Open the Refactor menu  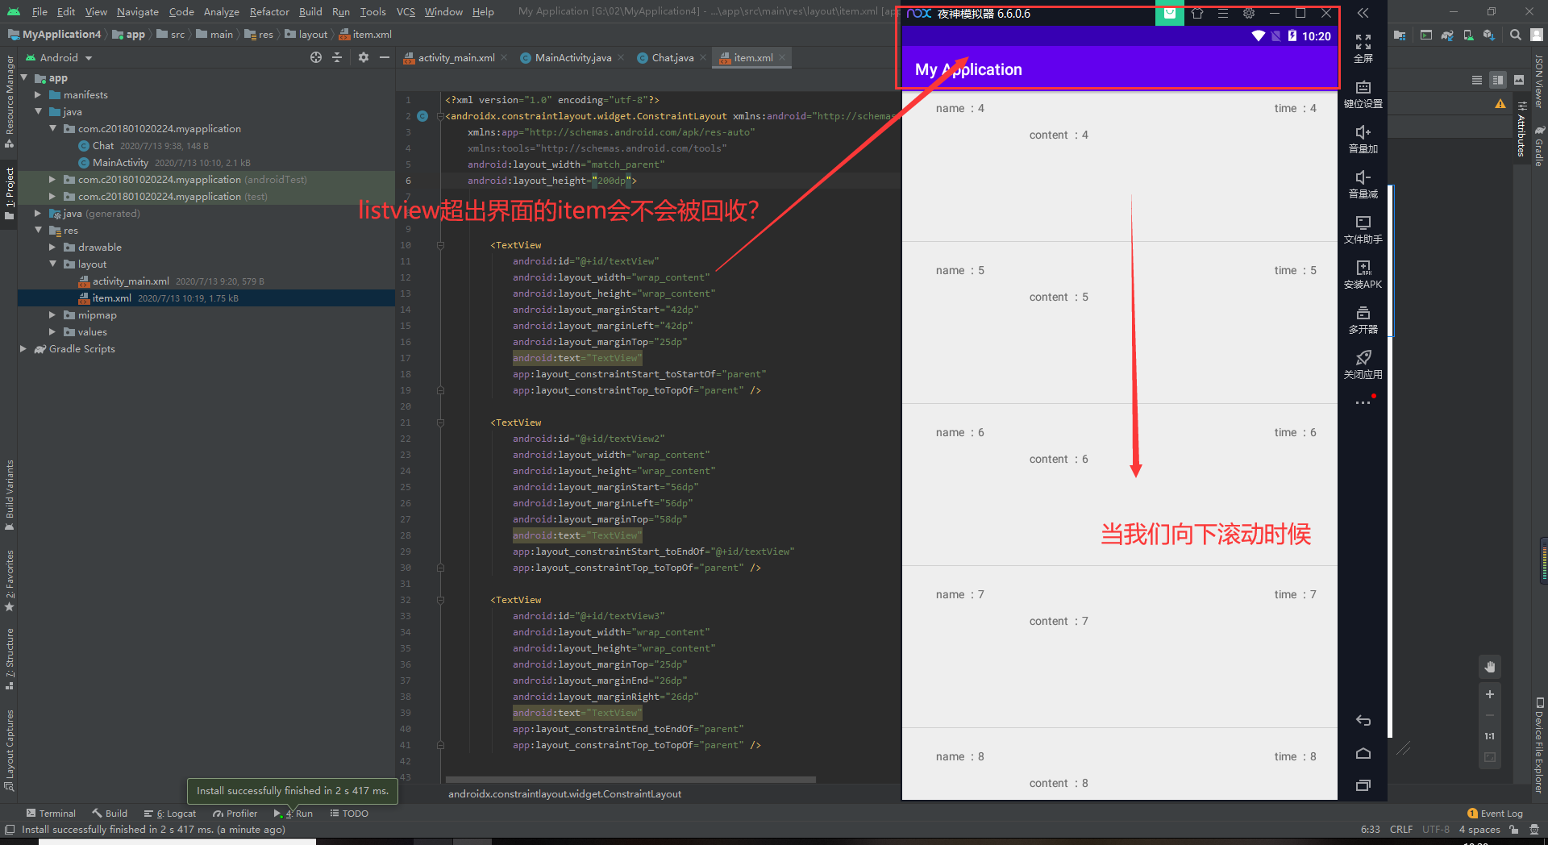[268, 11]
